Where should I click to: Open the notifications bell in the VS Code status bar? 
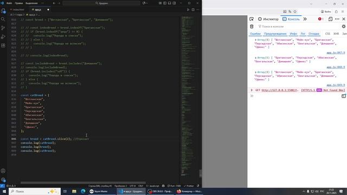coord(198,186)
